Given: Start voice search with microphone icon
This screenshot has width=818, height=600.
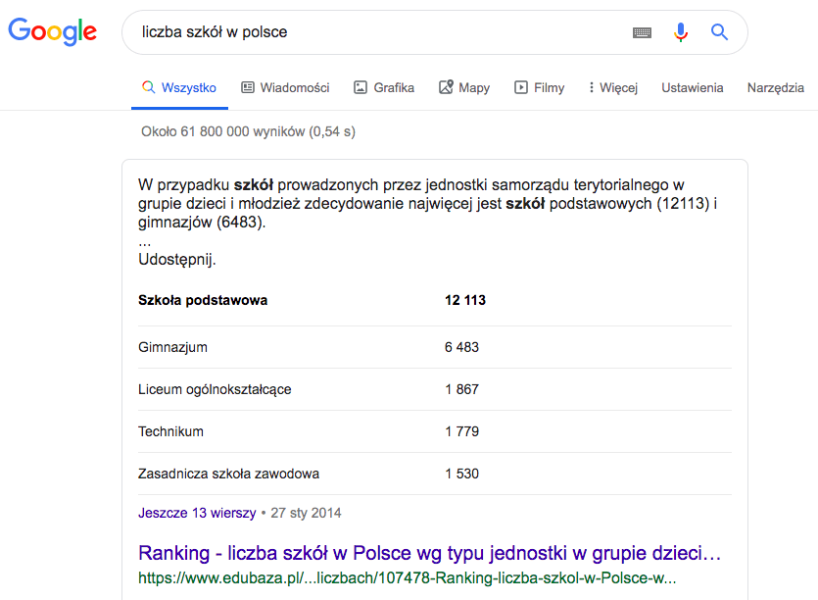Looking at the screenshot, I should coord(681,32).
